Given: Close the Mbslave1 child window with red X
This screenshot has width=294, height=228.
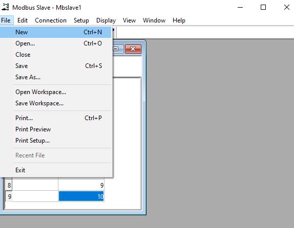Looking at the screenshot, I should [133, 49].
